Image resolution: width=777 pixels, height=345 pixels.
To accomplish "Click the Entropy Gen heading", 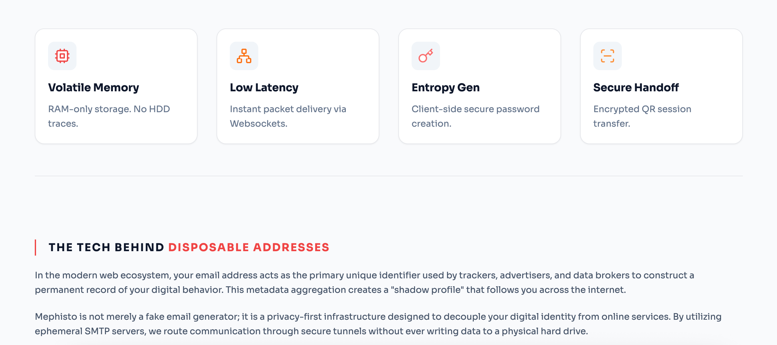I will pos(445,88).
